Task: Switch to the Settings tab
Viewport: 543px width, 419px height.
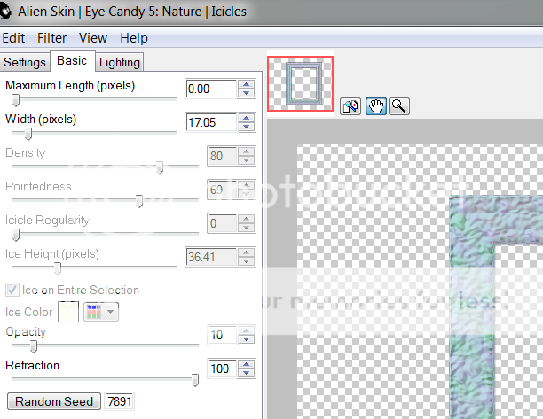Action: 25,62
